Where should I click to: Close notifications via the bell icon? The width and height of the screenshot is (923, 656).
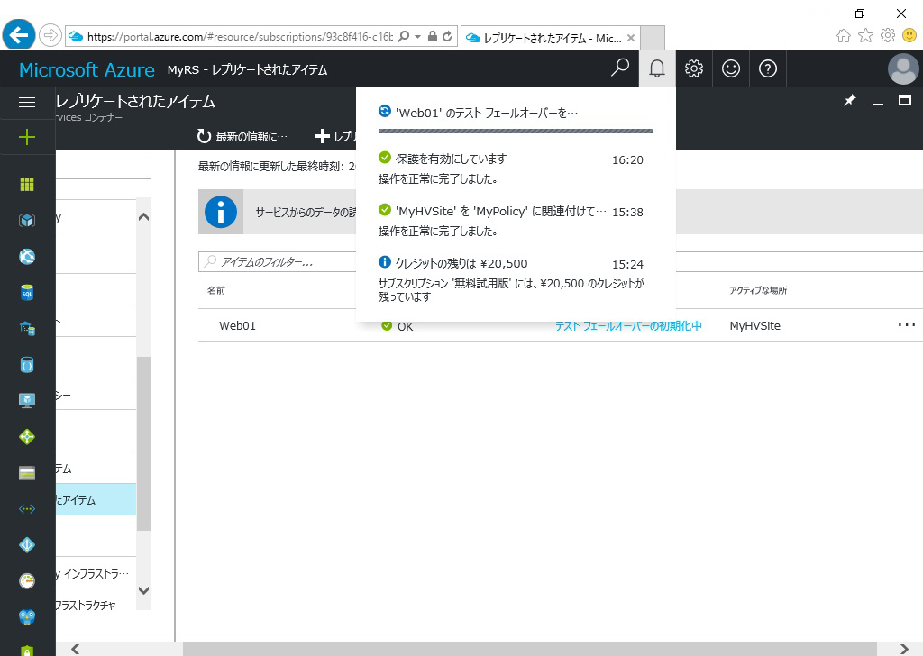(657, 68)
